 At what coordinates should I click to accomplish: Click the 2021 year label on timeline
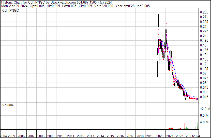click(x=170, y=136)
